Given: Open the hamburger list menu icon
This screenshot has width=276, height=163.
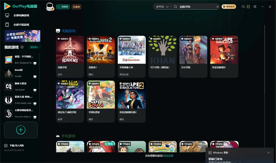Looking at the screenshot, I should click(x=255, y=7).
